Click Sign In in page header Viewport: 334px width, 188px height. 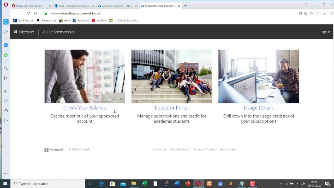(x=325, y=32)
